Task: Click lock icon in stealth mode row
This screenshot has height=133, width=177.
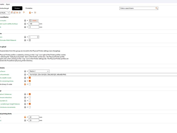Action: point(25,78)
